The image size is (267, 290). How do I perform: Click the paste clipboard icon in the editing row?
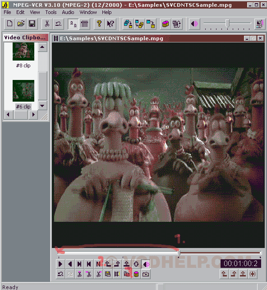tap(108, 274)
